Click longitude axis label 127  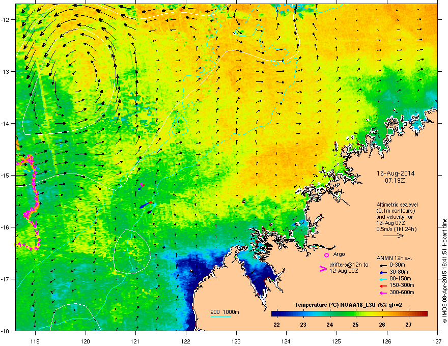pyautogui.click(x=437, y=341)
